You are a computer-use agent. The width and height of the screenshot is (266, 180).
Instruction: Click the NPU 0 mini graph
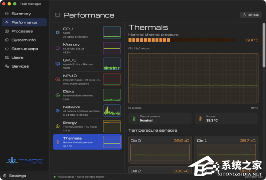coord(112,79)
